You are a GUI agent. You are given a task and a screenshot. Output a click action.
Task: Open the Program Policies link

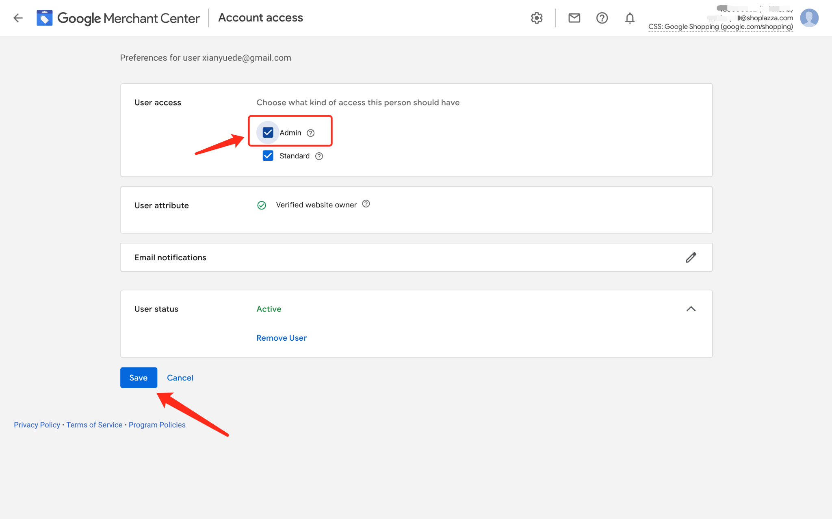[x=157, y=425]
